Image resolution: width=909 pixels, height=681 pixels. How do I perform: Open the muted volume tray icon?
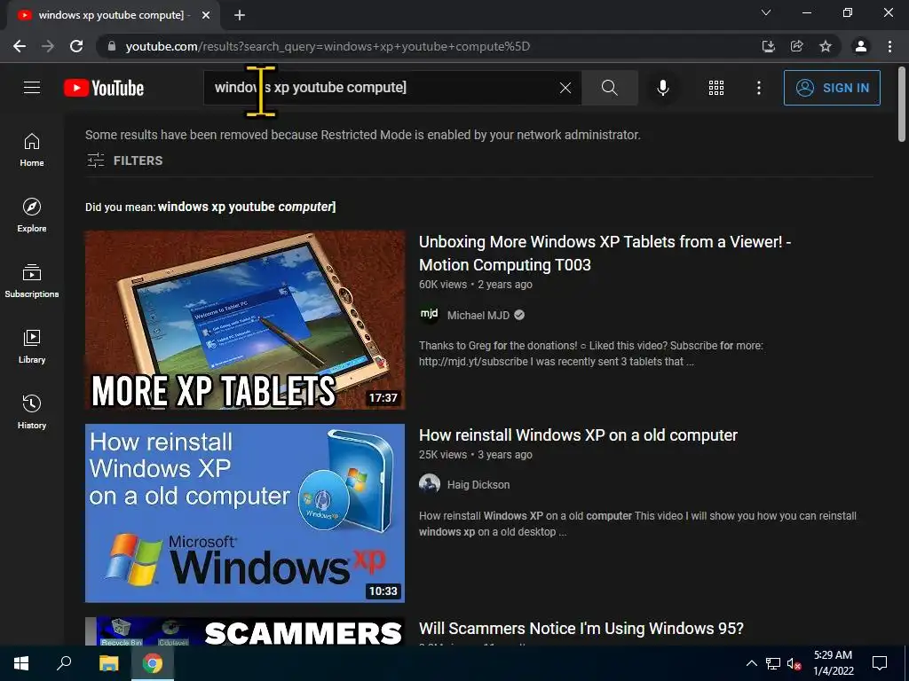[794, 663]
